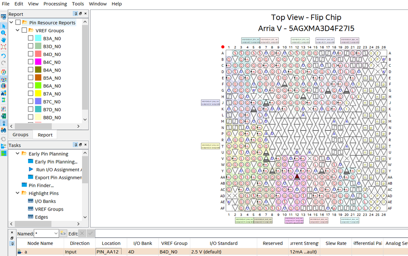Open the binoculars pin finder icon
This screenshot has width=408, height=256.
point(3,130)
